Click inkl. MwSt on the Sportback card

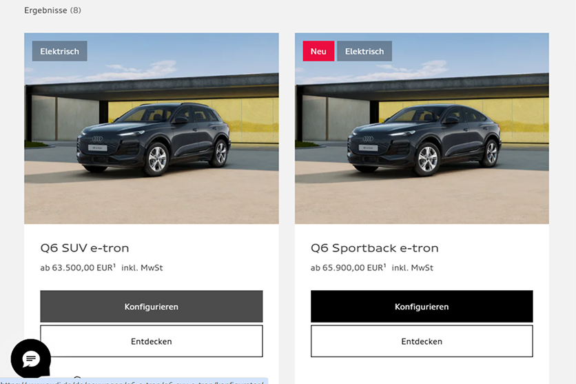pos(413,268)
